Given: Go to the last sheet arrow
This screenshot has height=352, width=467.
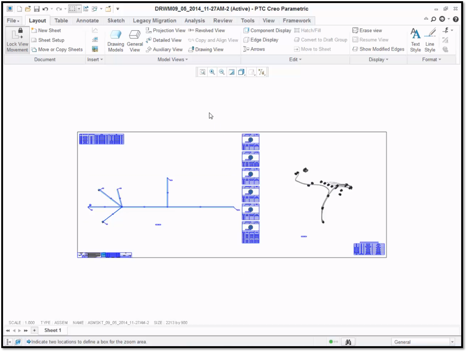Looking at the screenshot, I should coord(26,330).
